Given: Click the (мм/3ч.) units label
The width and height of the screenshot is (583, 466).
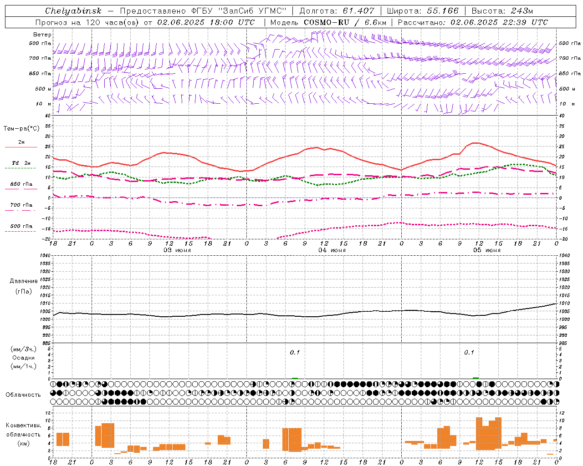Looking at the screenshot, I should (x=24, y=349).
